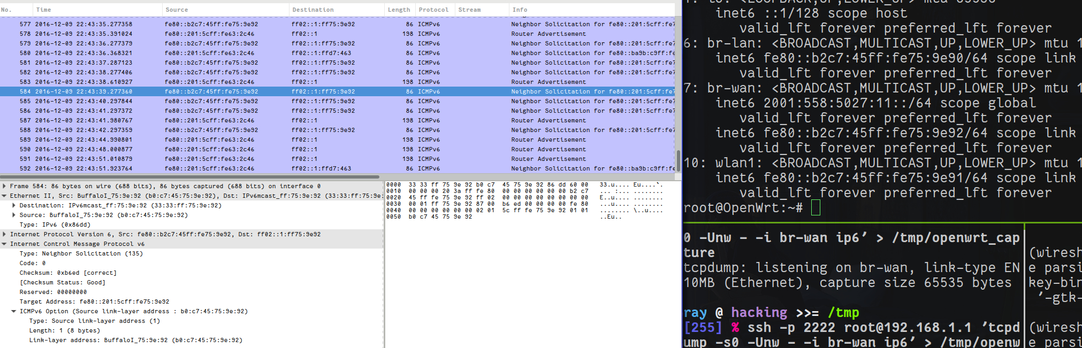Select packet 580 to ff02::1:ffd7:463
The image size is (1082, 348).
(337, 53)
